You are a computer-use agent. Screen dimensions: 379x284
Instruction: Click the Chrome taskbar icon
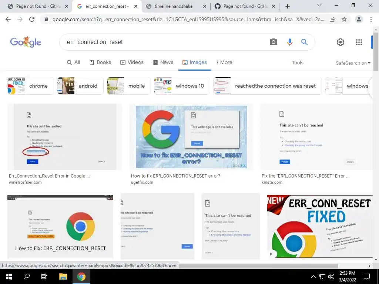click(x=81, y=277)
